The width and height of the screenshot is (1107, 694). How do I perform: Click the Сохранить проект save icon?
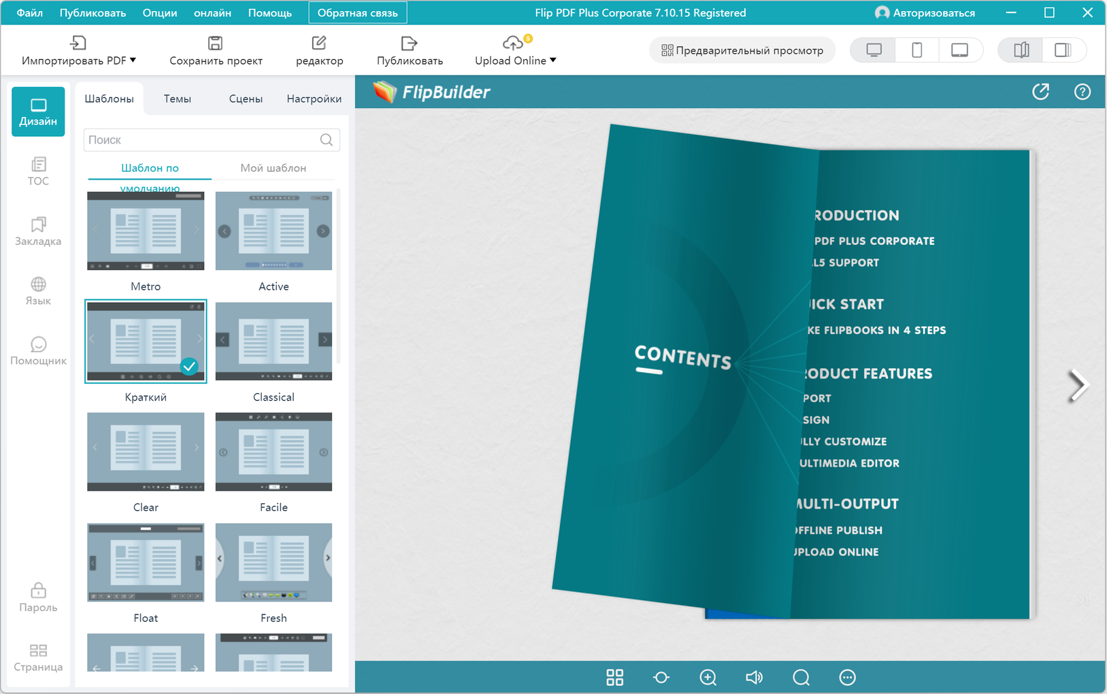coord(215,43)
